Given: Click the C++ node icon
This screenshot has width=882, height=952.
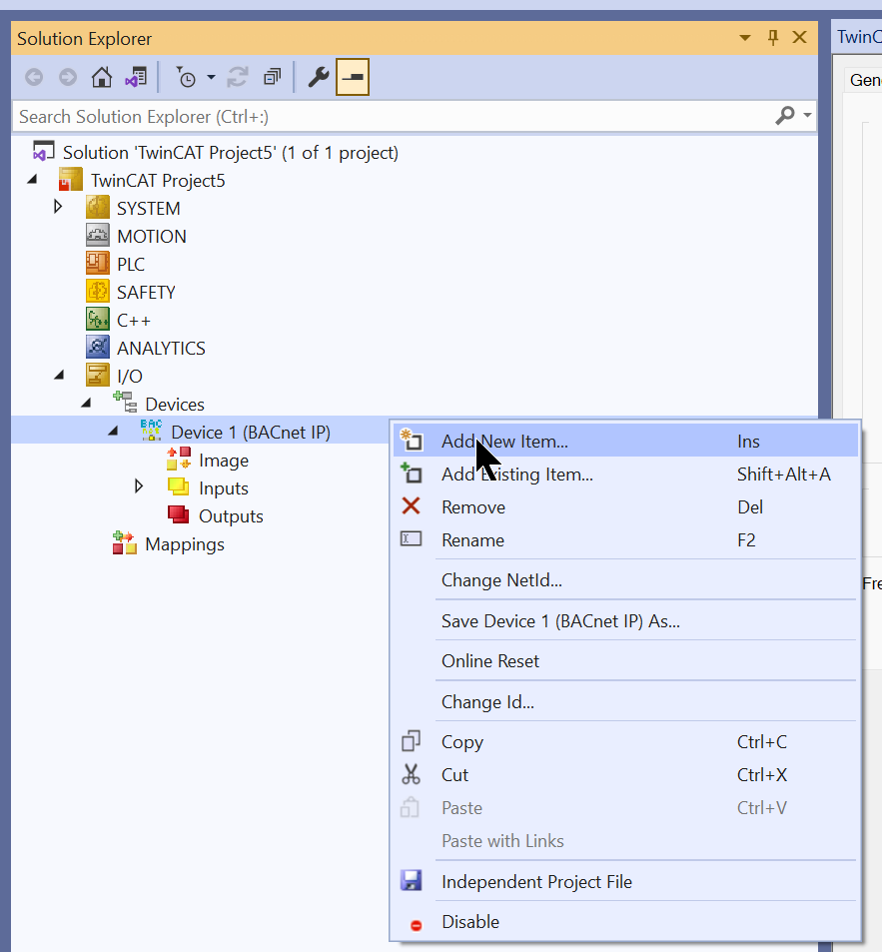Looking at the screenshot, I should (98, 320).
